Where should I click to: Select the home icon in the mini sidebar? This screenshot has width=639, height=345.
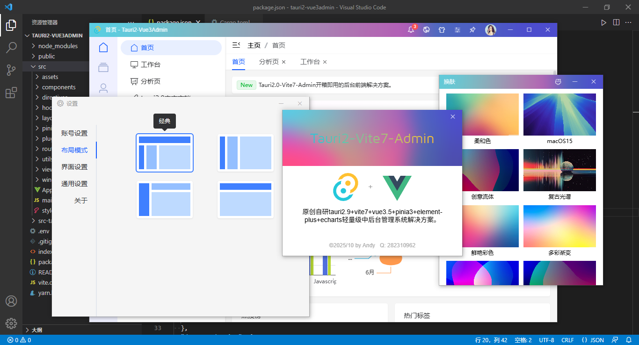[103, 47]
